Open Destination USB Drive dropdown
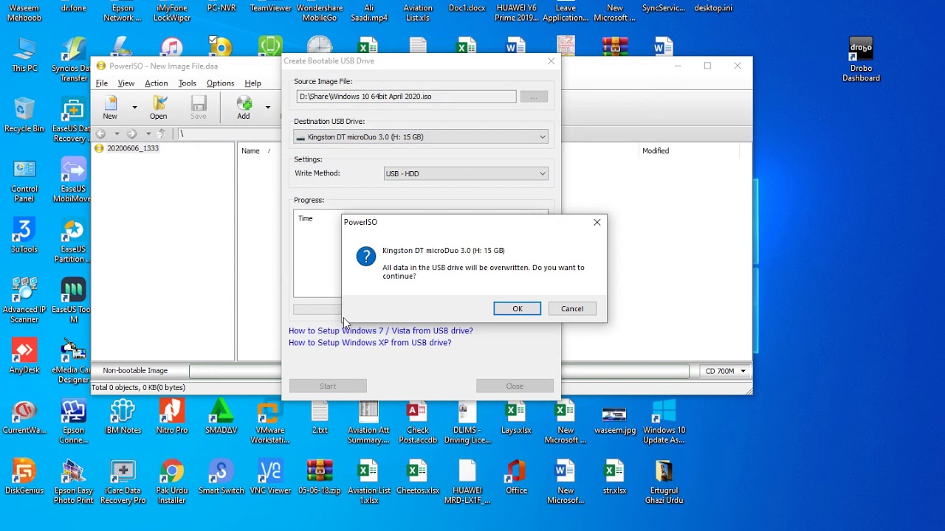Screen dimensions: 945x531 (421, 137)
